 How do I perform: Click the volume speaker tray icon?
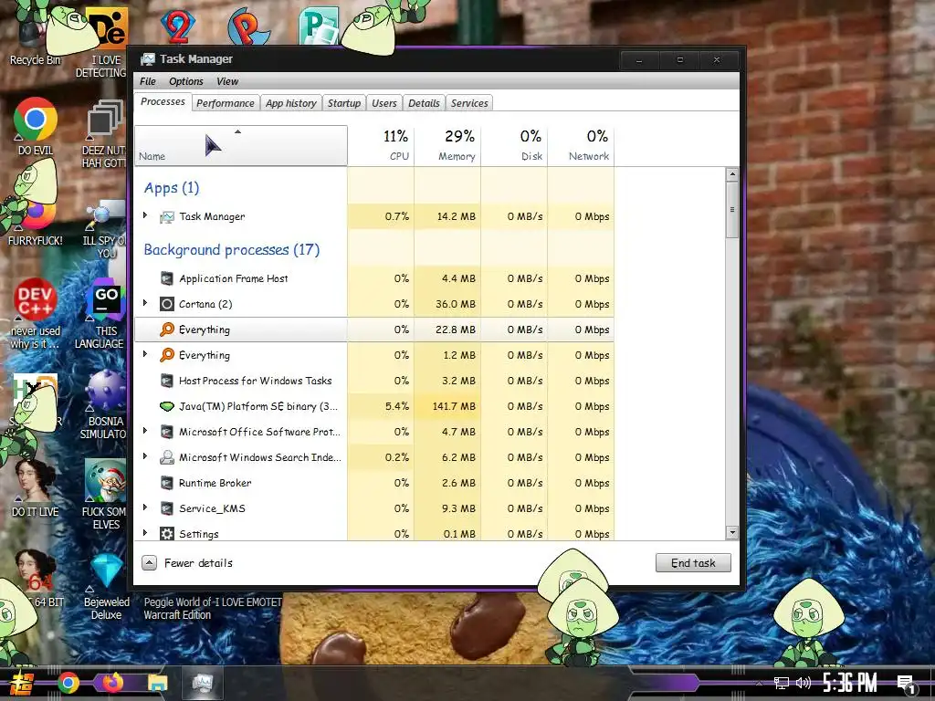pyautogui.click(x=804, y=683)
